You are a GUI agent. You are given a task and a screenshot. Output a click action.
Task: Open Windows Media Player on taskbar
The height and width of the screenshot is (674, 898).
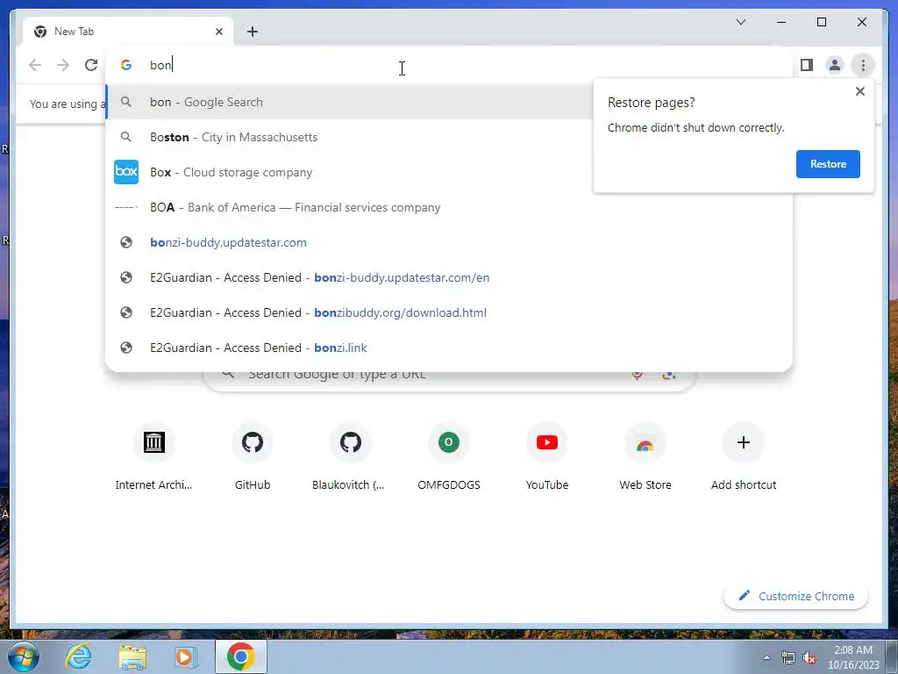(x=185, y=656)
